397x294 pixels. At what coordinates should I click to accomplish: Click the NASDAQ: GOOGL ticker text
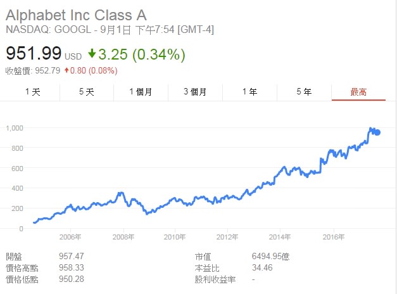[x=48, y=29]
